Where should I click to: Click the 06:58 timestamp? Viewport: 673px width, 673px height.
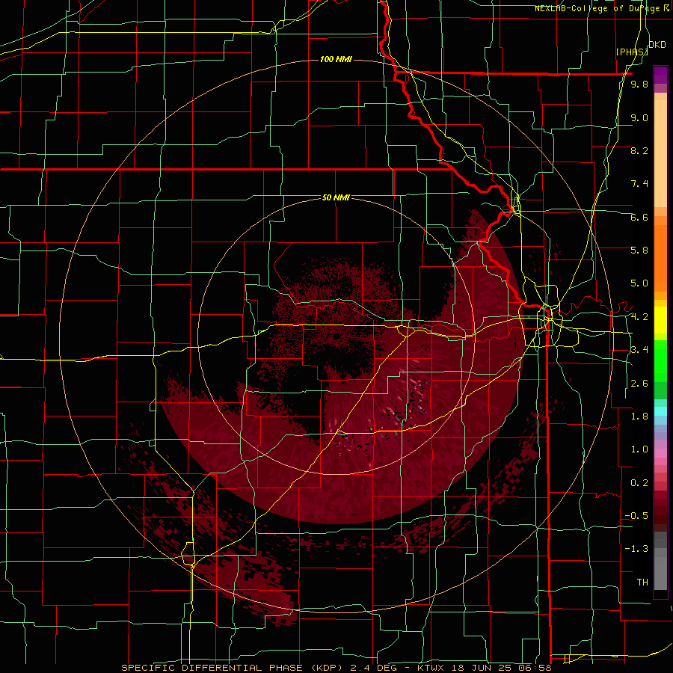(535, 668)
